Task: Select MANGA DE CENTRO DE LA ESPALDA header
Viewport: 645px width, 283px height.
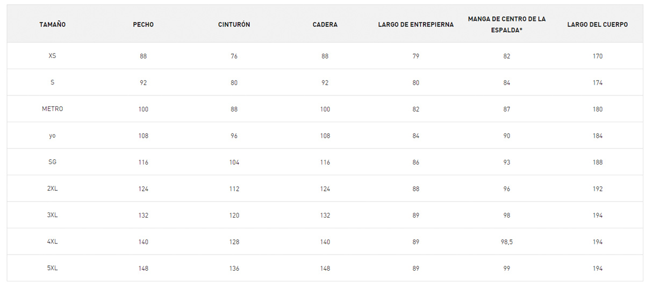Action: (x=507, y=24)
